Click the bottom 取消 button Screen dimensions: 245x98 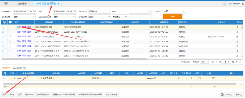tap(12, 94)
